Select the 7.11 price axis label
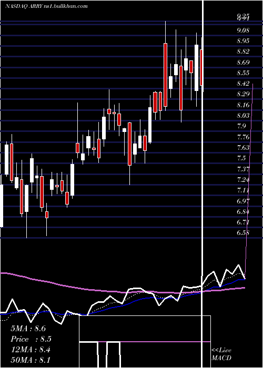This screenshot has height=368, width=263. [243, 190]
